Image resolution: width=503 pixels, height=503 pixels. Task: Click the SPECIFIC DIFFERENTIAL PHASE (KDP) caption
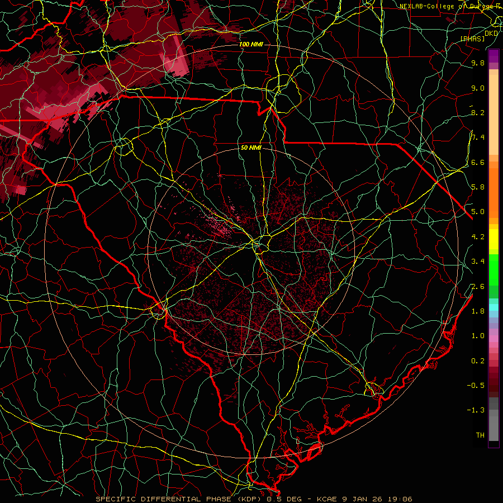tap(179, 499)
